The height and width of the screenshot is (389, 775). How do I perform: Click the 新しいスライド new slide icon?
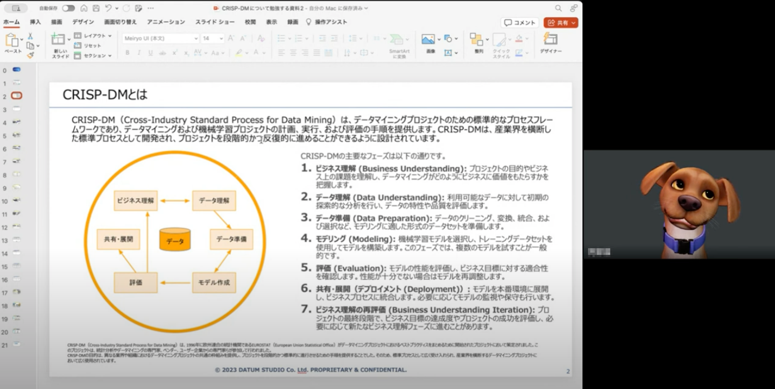(58, 39)
